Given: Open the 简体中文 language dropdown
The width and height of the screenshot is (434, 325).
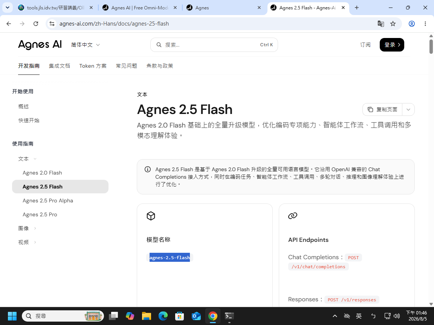Looking at the screenshot, I should pos(85,45).
